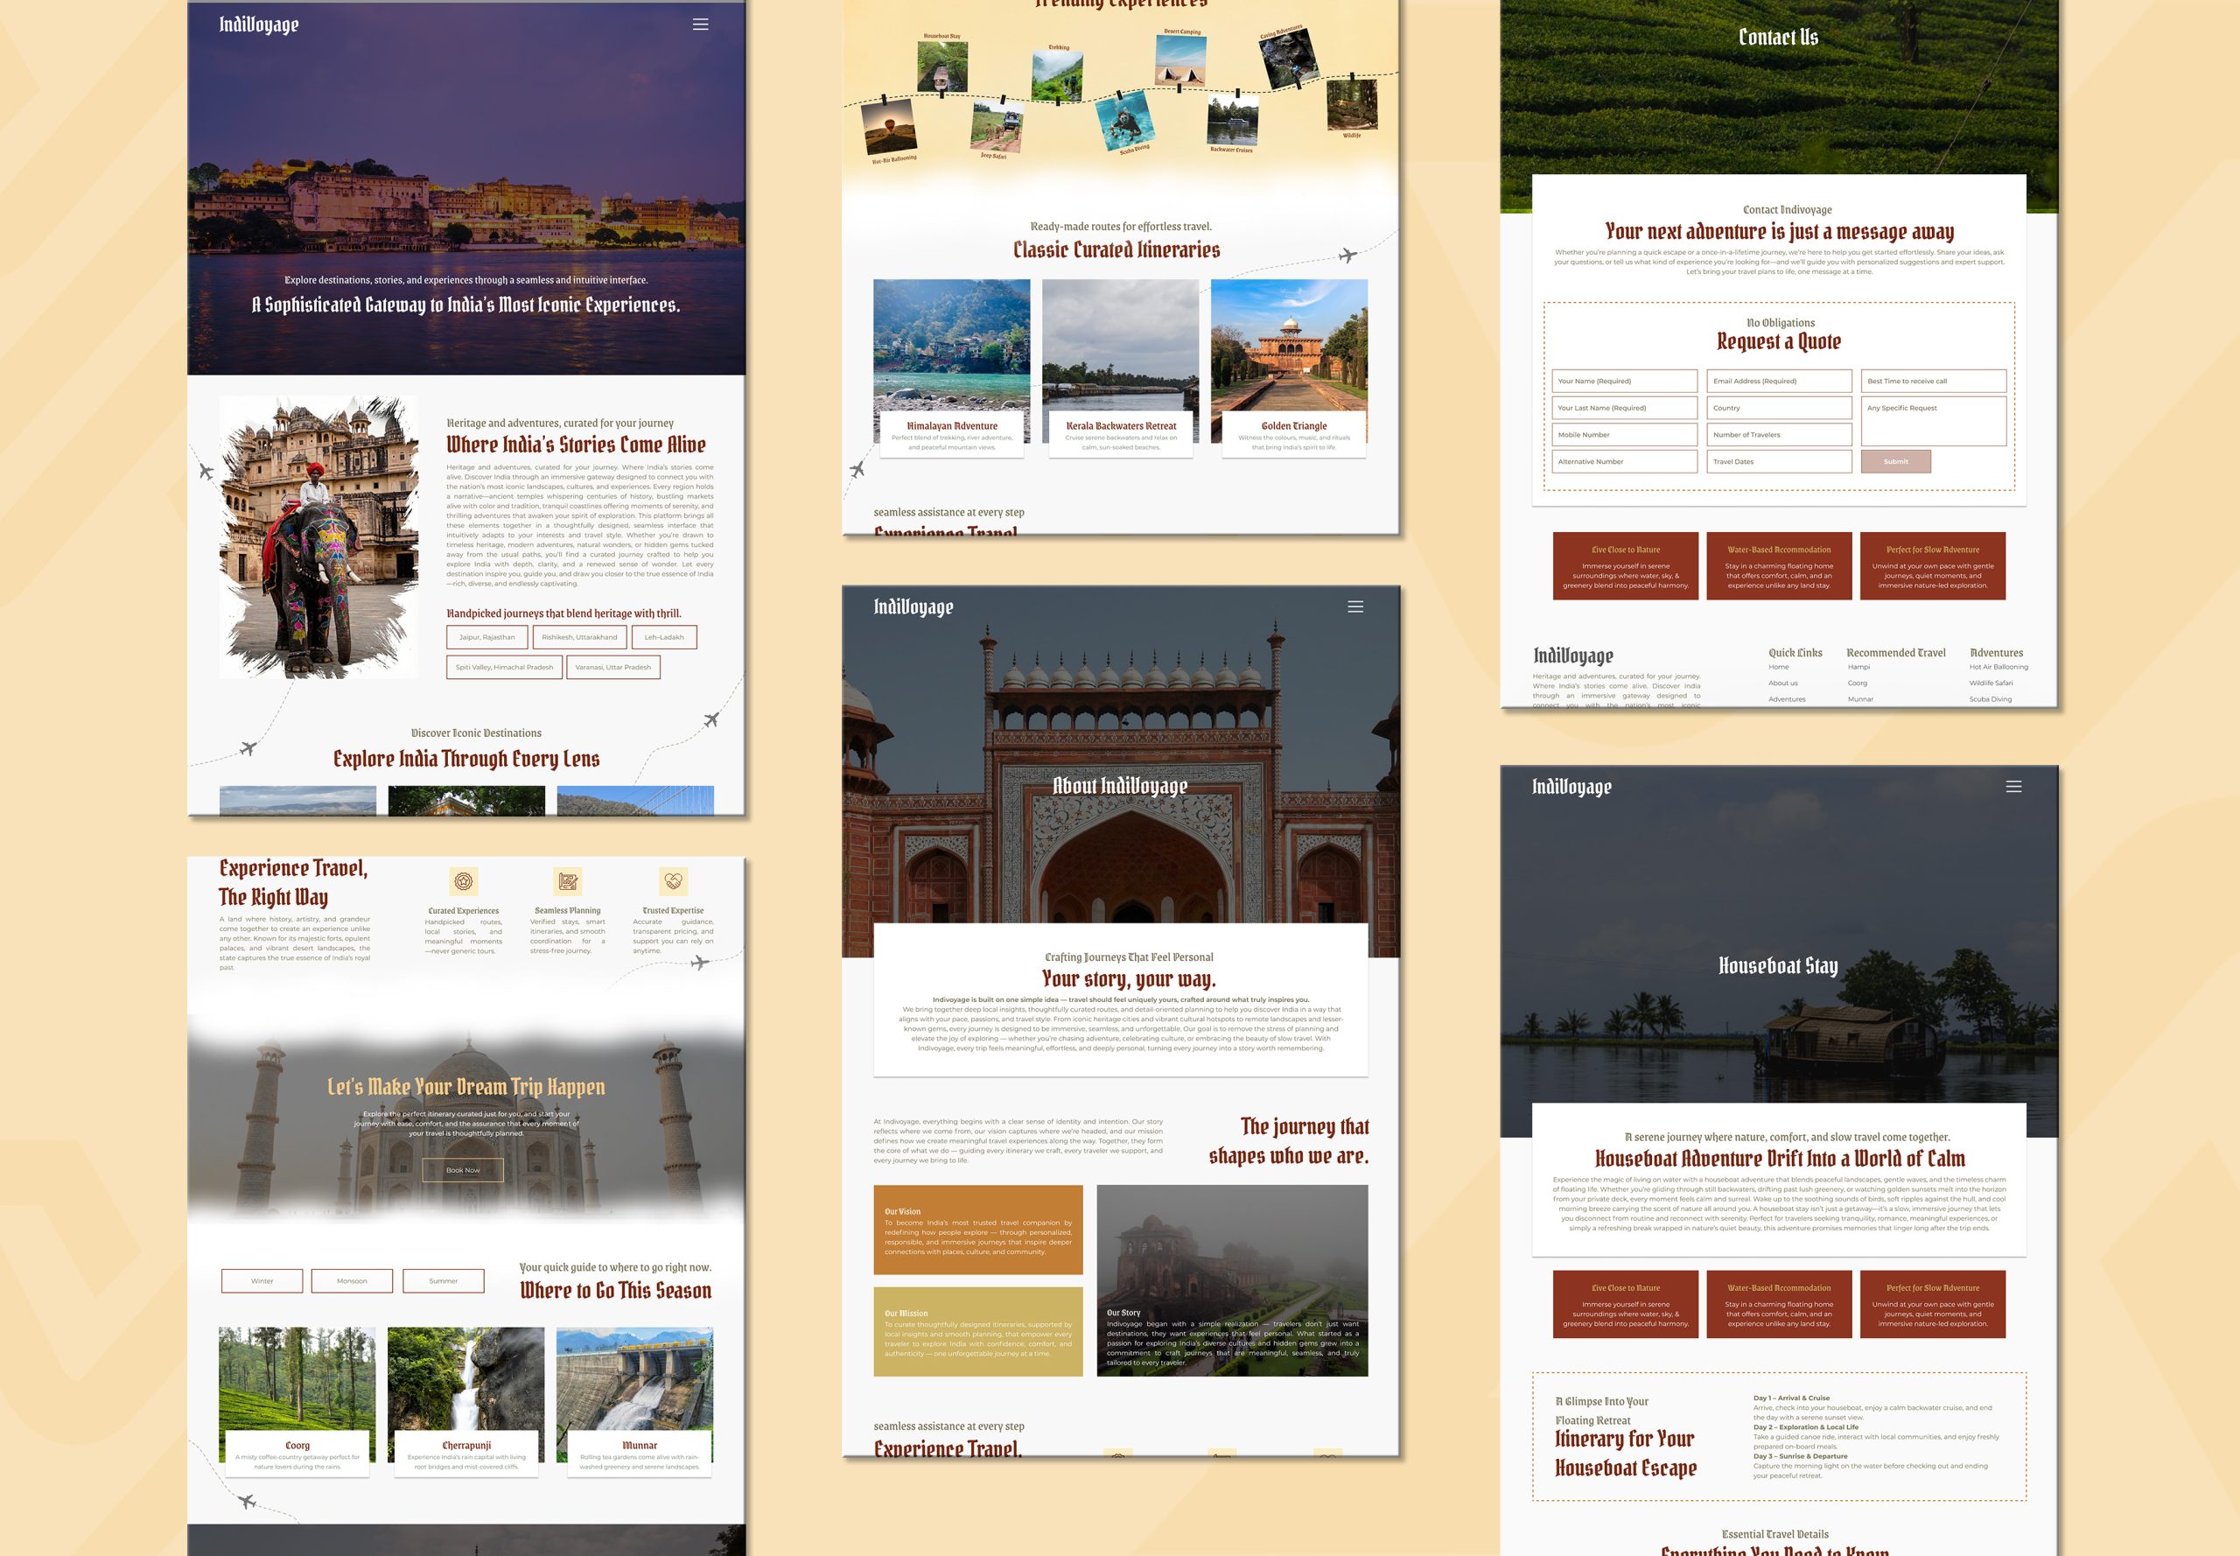Click the Email Address (Required) field
Viewport: 2240px width, 1556px height.
1778,382
